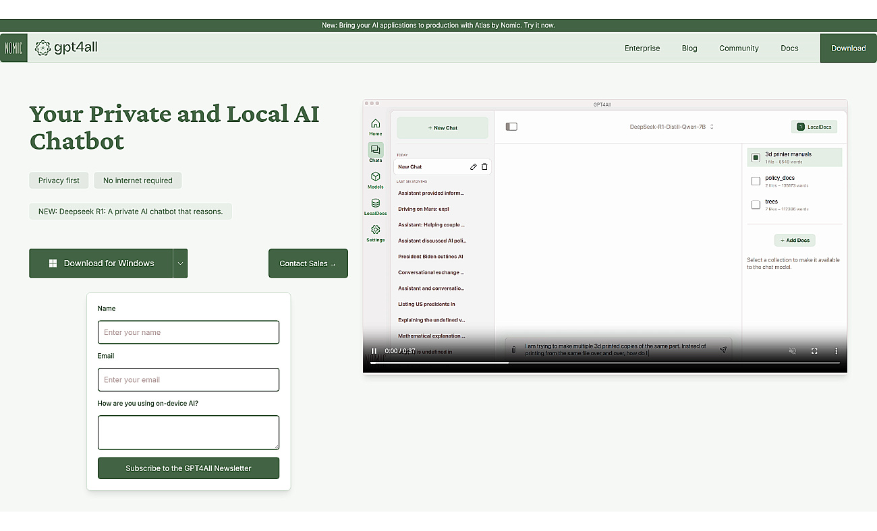Click the Add Docs button
This screenshot has height=531, width=877.
[795, 240]
